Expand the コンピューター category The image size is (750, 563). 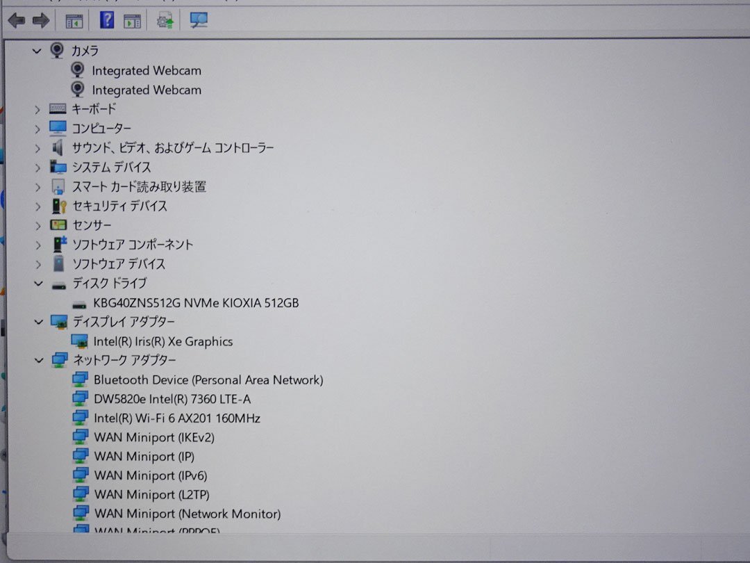tap(37, 129)
